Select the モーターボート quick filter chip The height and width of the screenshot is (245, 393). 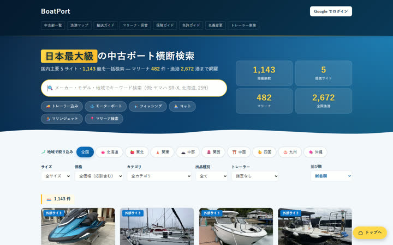106,106
